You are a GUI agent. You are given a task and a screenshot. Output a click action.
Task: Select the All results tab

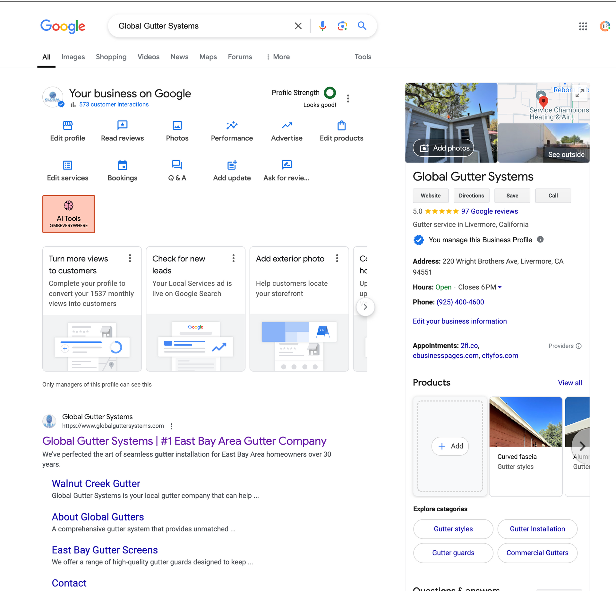[x=46, y=57]
